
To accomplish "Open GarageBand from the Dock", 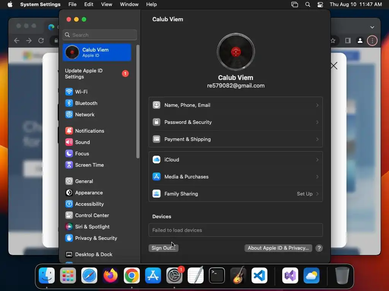I will (x=238, y=275).
